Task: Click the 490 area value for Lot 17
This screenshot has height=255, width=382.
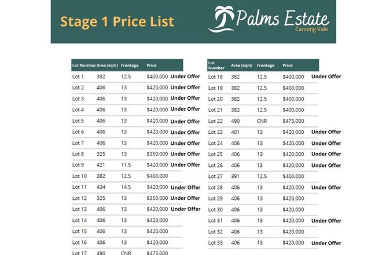Action: pyautogui.click(x=101, y=253)
